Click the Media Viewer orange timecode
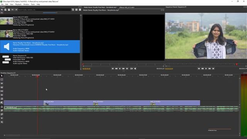 coord(86,69)
